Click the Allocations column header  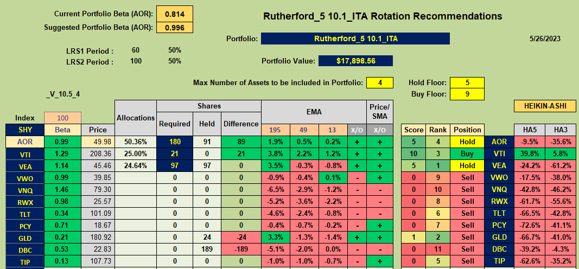point(136,118)
